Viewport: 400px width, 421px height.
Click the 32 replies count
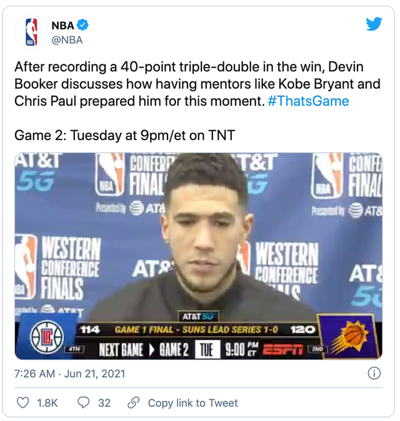104,403
